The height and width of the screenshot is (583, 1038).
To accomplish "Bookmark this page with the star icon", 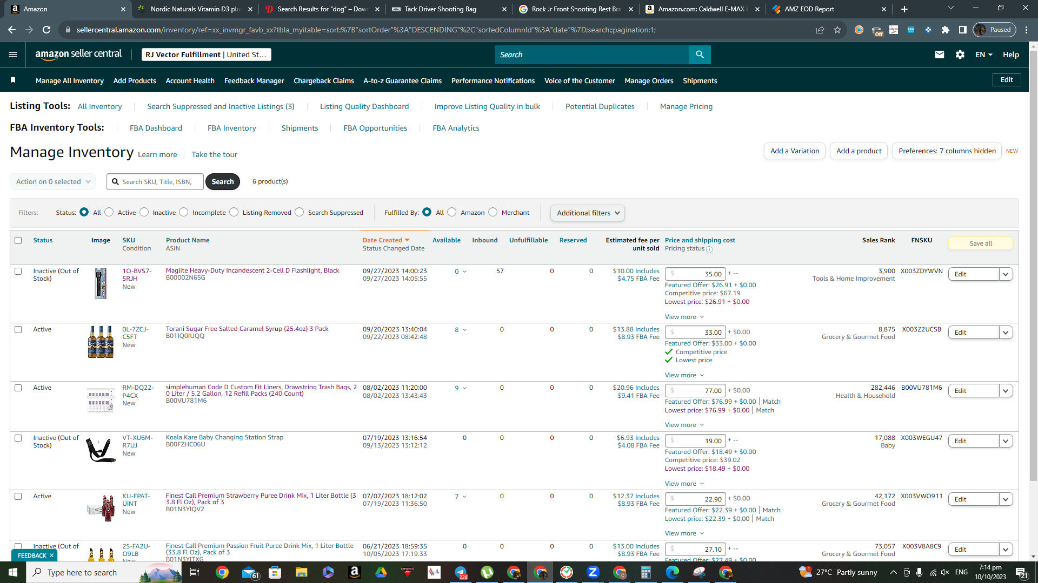I will point(837,30).
